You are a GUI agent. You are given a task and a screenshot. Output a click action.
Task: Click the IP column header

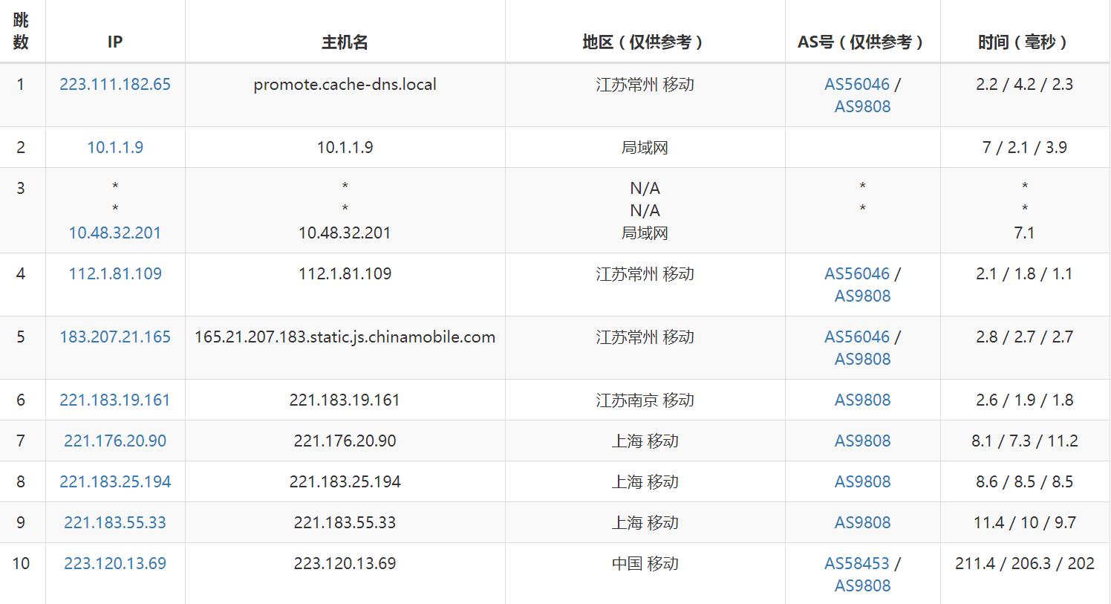click(115, 42)
